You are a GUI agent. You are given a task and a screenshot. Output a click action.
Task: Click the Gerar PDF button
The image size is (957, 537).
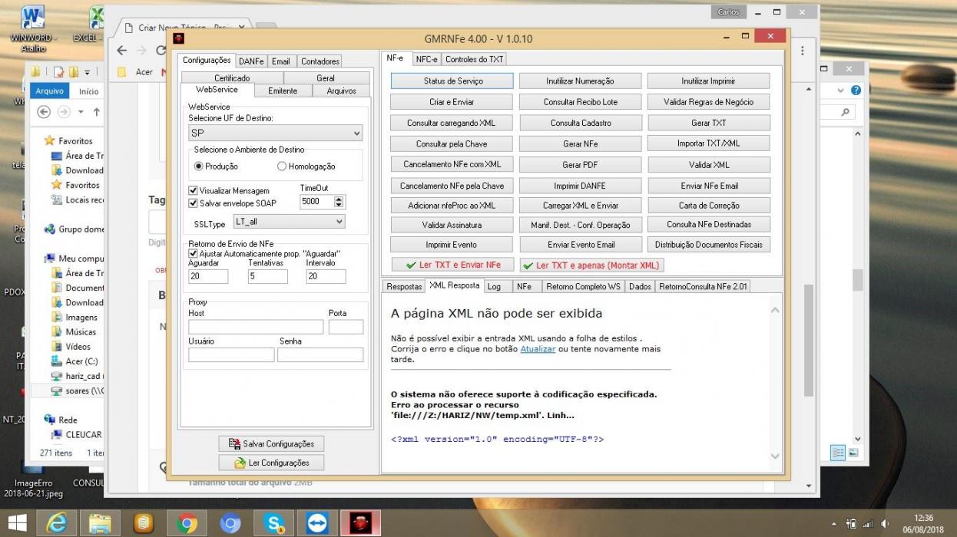coord(580,164)
